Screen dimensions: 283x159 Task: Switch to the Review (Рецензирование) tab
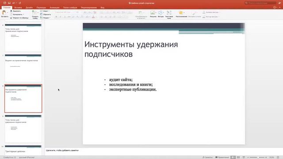[89, 8]
